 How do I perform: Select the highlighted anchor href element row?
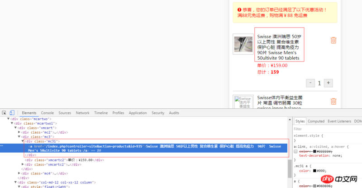[x=143, y=148]
